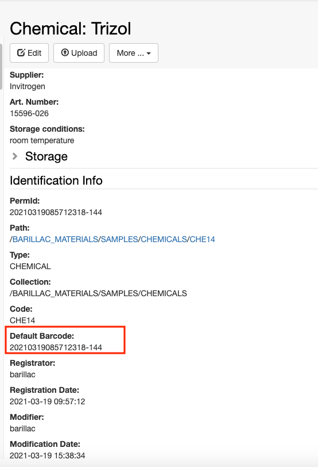Click the Edit button
This screenshot has height=467, width=318.
[x=29, y=53]
